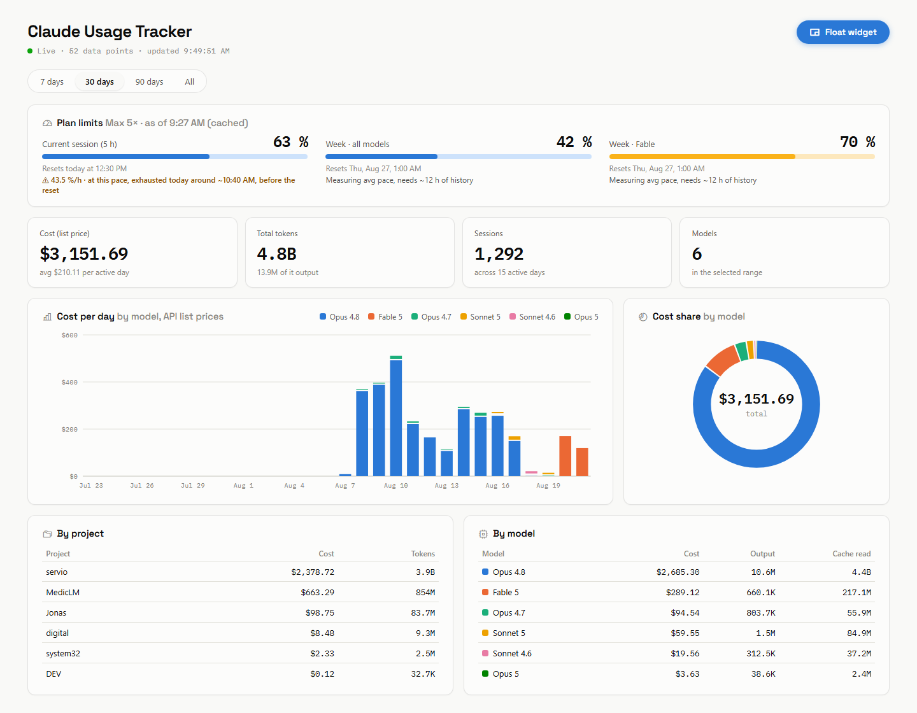Click the green swatch in the Opus 4.7 table row
The width and height of the screenshot is (917, 713).
485,613
